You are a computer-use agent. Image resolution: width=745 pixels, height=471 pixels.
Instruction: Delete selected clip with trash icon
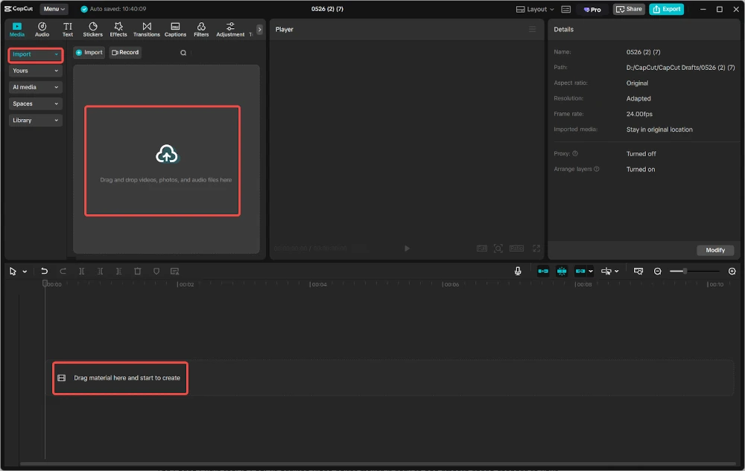(x=137, y=272)
